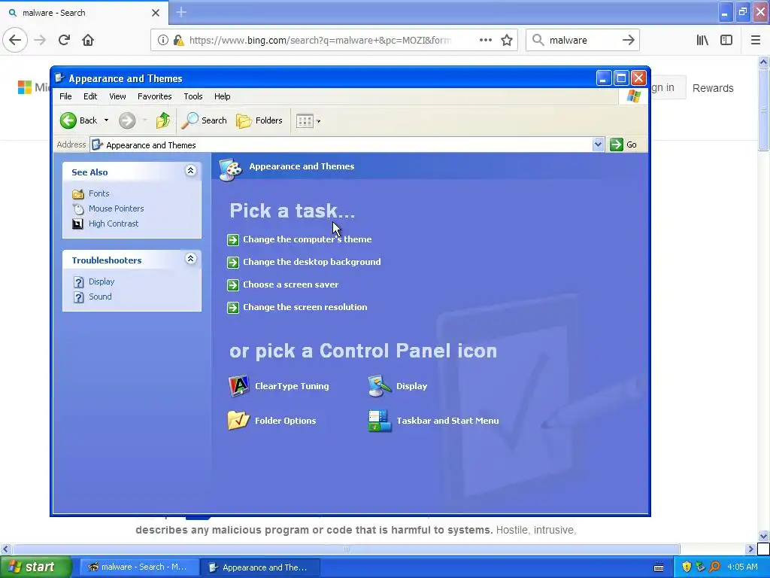Click the search go arrow in Firefox
This screenshot has height=578, width=770.
coord(629,41)
